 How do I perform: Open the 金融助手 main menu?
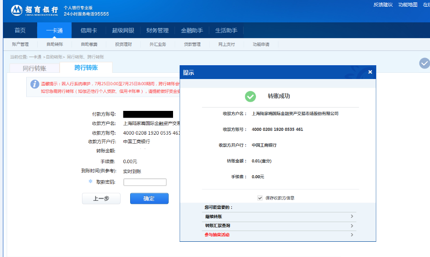click(x=192, y=30)
